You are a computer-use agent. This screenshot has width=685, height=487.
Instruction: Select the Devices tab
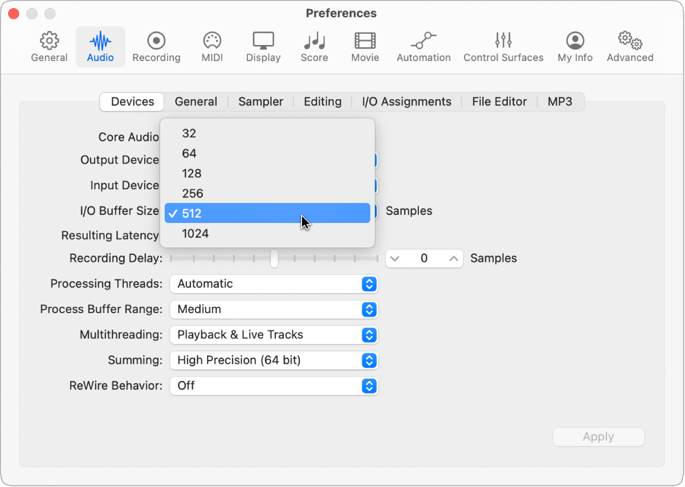click(132, 102)
